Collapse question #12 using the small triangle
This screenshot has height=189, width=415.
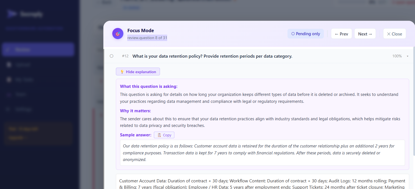[408, 56]
